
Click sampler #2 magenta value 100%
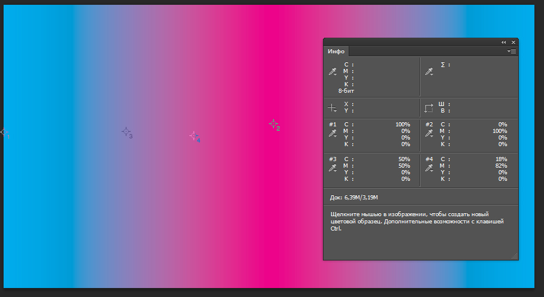click(x=500, y=131)
